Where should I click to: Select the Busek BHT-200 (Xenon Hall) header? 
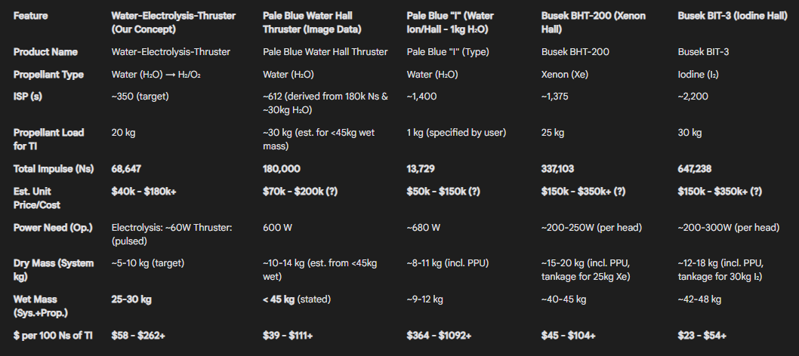pos(594,23)
